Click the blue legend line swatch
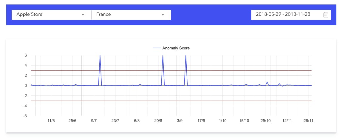This screenshot has width=351, height=139. click(157, 48)
